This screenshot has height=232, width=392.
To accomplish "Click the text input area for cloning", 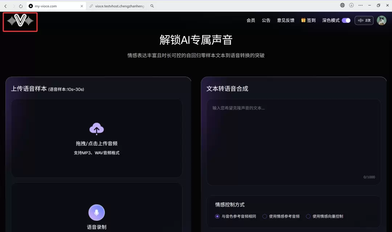I will coord(294,142).
